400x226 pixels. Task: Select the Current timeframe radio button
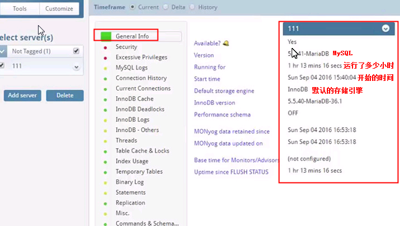(132, 7)
